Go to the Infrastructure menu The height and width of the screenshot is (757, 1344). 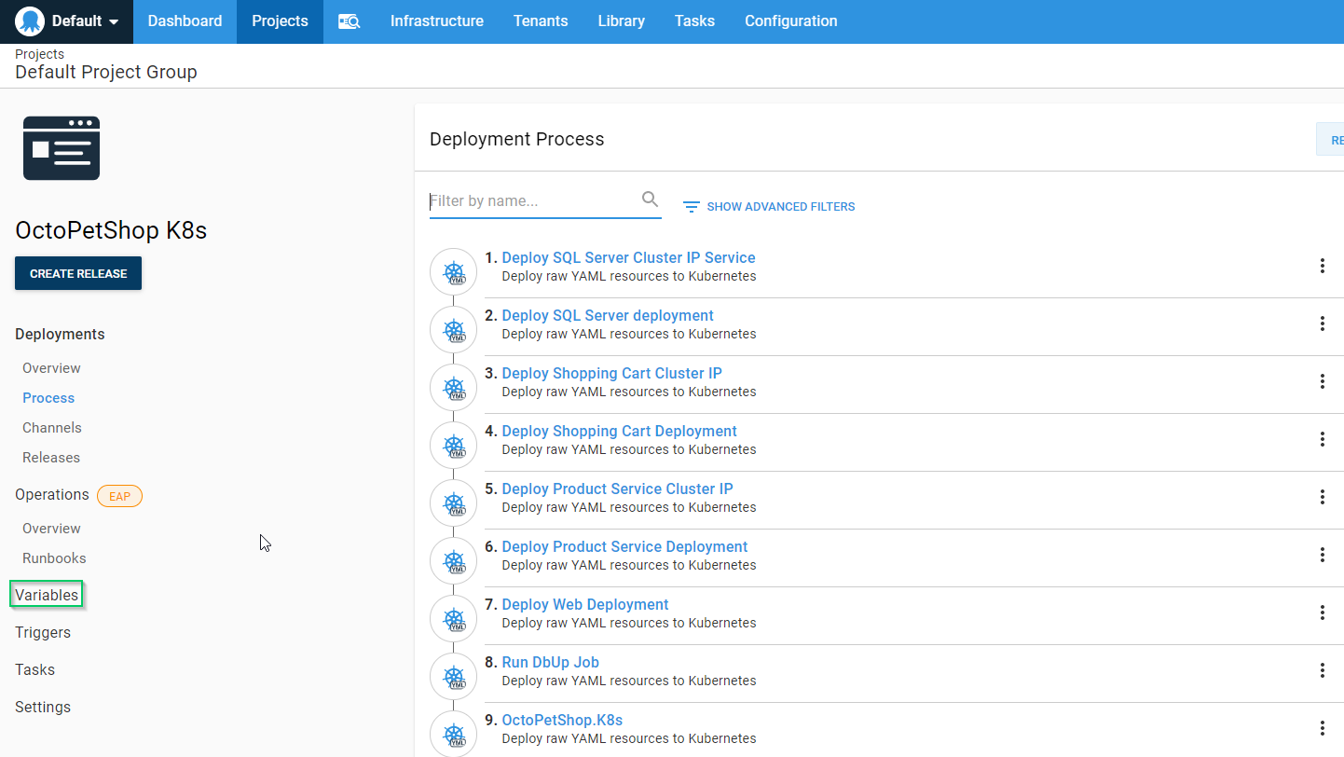(x=436, y=21)
